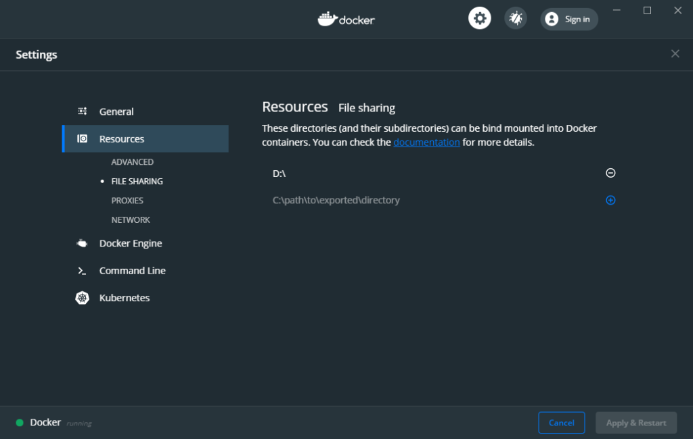Select the File Sharing subsection
693x439 pixels.
point(137,181)
